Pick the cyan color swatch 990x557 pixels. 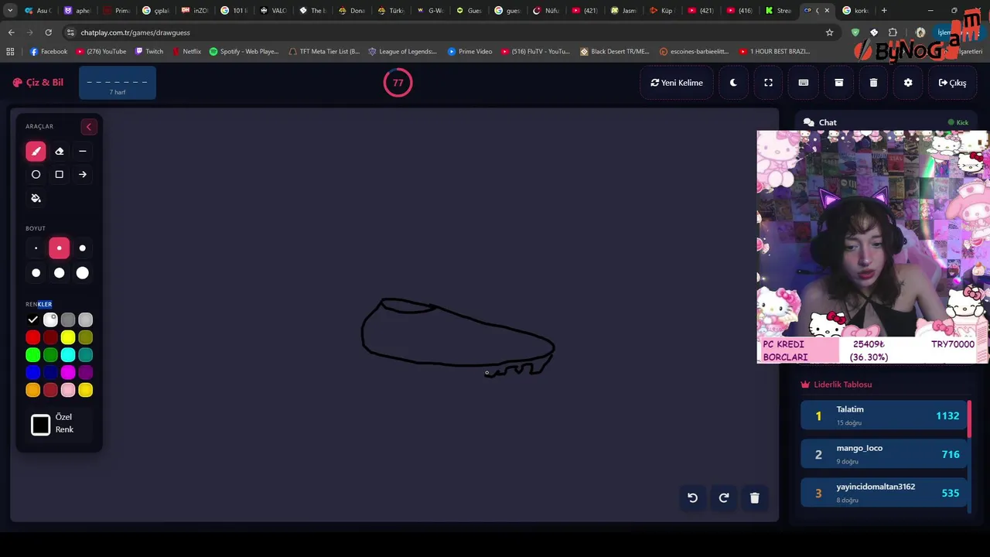(x=68, y=355)
